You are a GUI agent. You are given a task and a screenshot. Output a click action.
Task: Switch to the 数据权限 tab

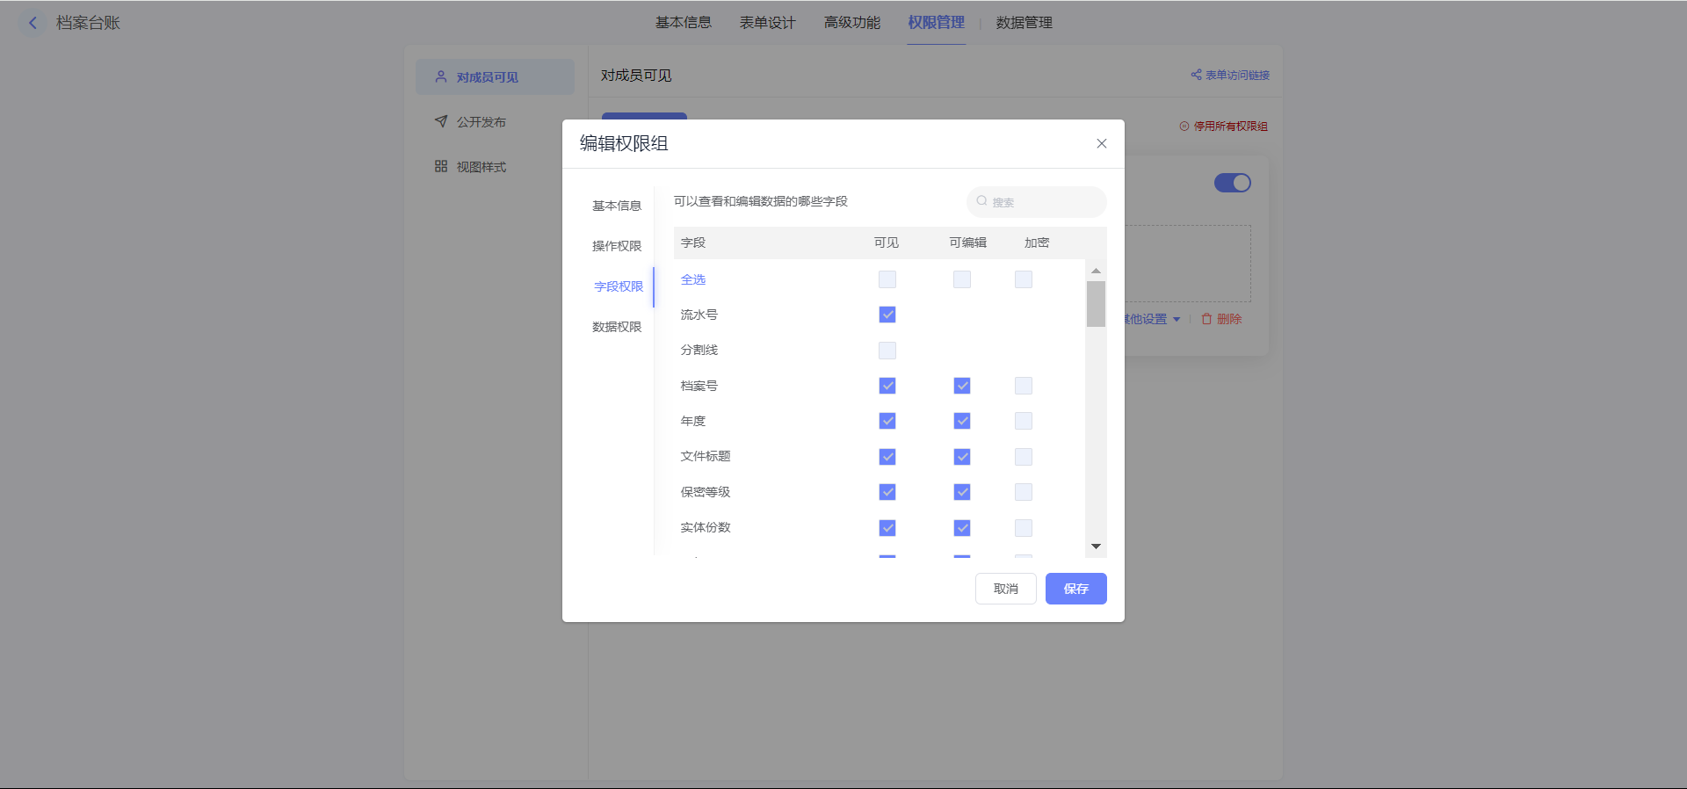click(x=617, y=327)
